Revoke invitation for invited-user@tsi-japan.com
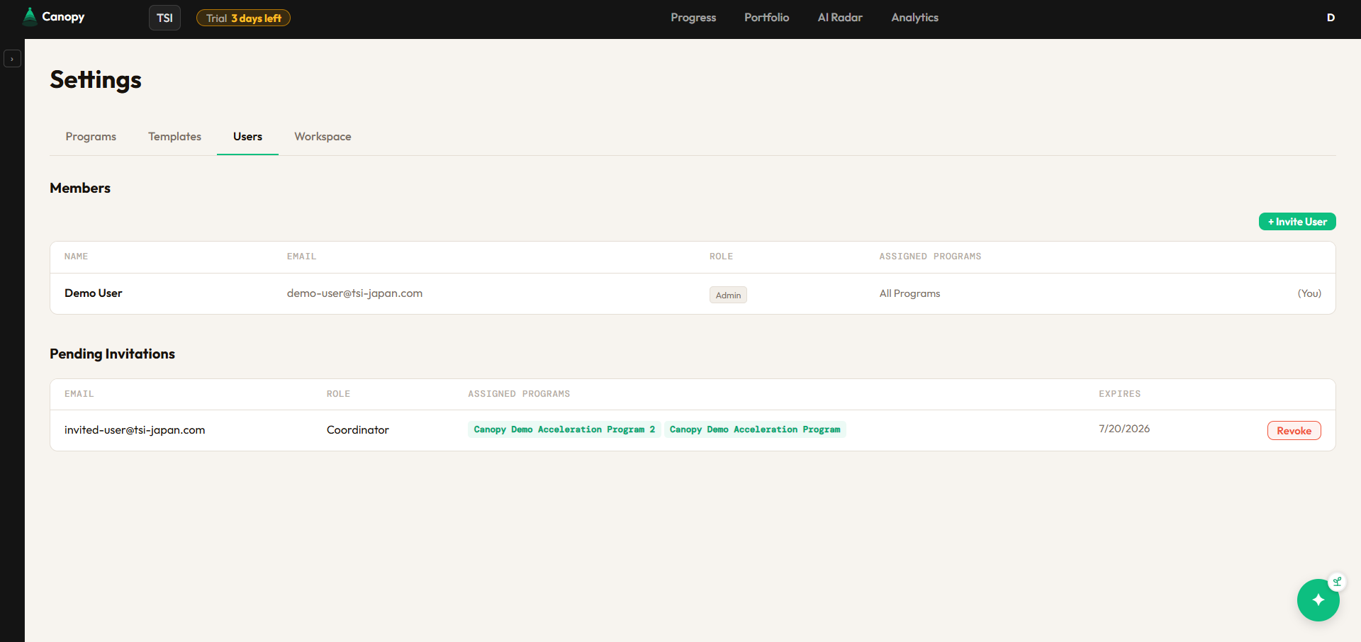1361x642 pixels. [x=1294, y=431]
